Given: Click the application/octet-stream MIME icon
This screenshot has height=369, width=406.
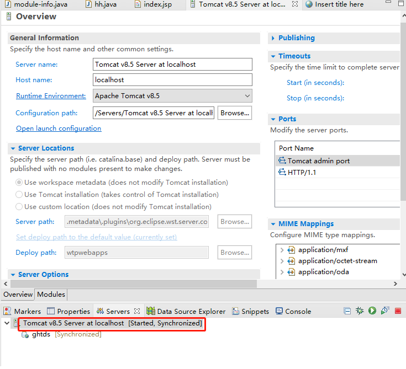Looking at the screenshot, I should coord(291,261).
